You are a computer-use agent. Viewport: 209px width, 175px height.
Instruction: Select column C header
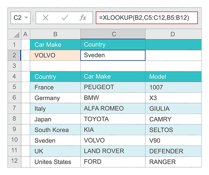(113, 34)
